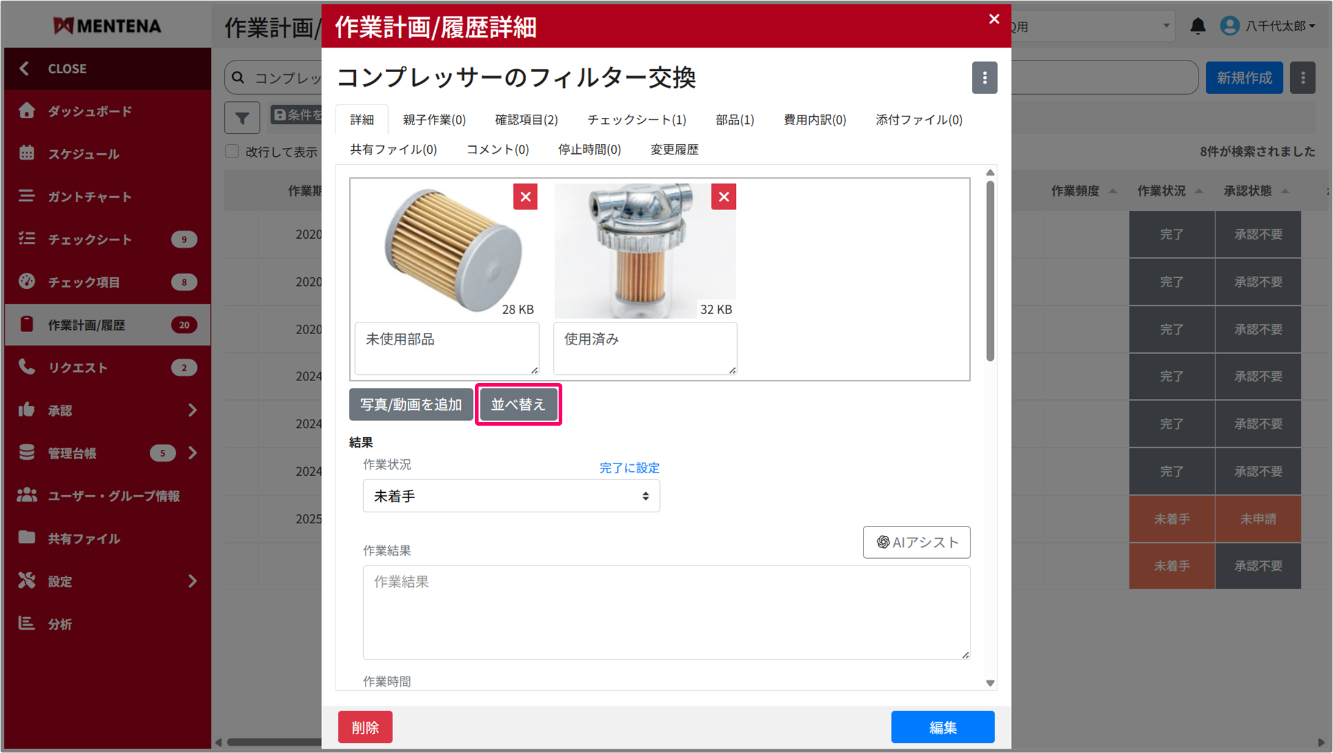Remove the 未使用部品 photo with red X
The height and width of the screenshot is (753, 1333).
click(x=525, y=197)
